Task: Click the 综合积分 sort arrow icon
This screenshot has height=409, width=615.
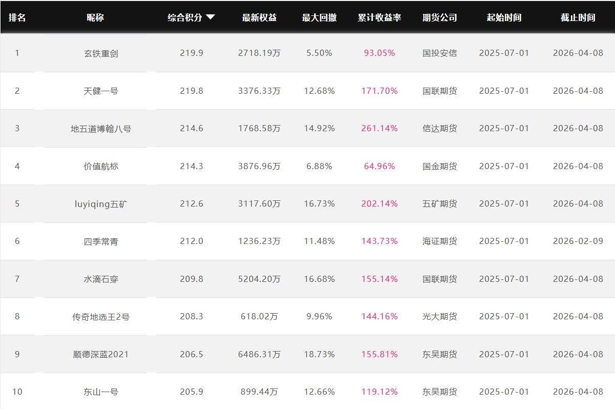Action: (210, 17)
